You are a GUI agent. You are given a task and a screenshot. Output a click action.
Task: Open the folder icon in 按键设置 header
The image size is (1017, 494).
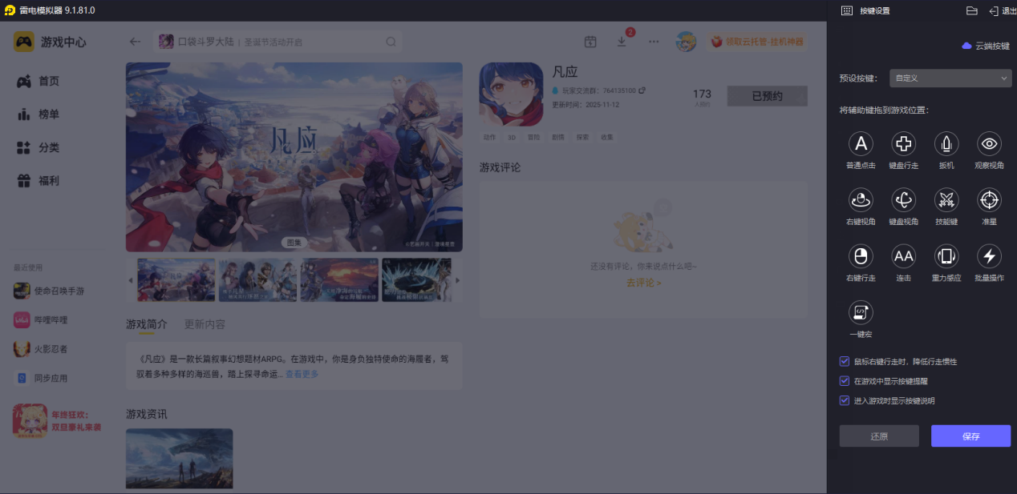click(971, 10)
